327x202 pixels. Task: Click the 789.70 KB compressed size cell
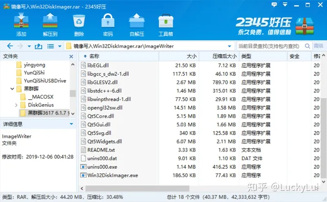coord(224,82)
